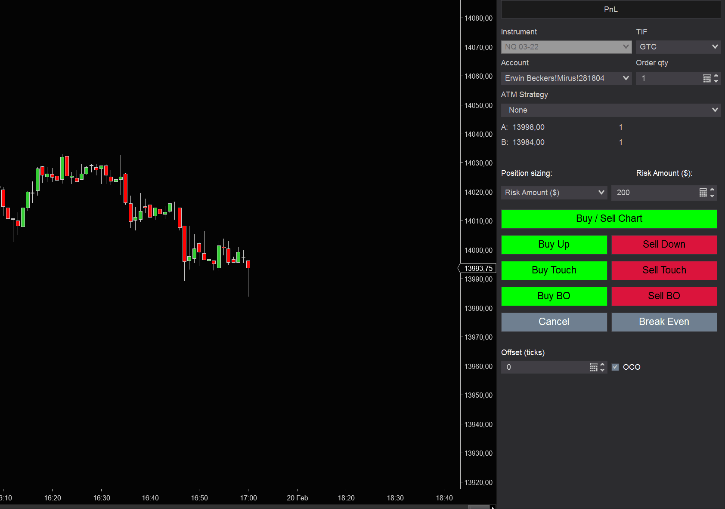Click the Cancel button
725x509 pixels.
pyautogui.click(x=554, y=322)
